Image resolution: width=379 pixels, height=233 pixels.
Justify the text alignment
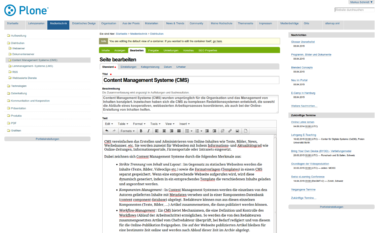[179, 131]
